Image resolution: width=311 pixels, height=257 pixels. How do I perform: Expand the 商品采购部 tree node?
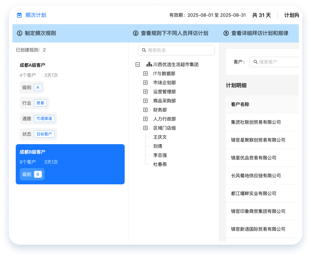pyautogui.click(x=145, y=101)
